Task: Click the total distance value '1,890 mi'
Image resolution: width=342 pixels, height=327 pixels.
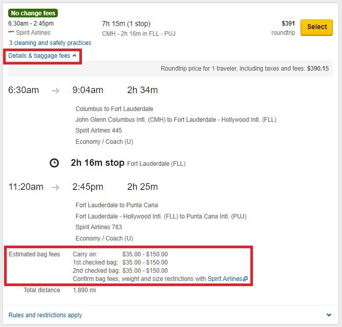Action: tap(84, 290)
